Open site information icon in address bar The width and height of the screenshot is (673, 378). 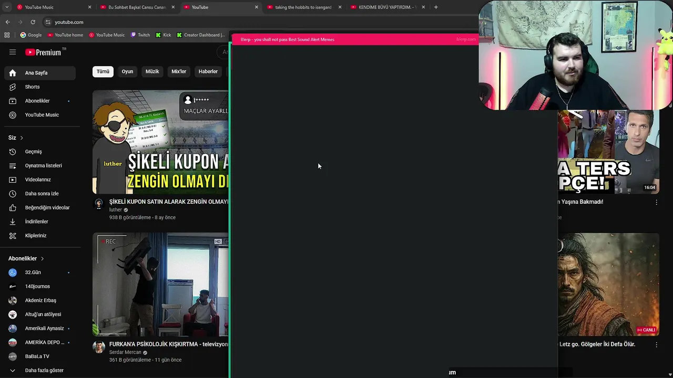(x=48, y=22)
